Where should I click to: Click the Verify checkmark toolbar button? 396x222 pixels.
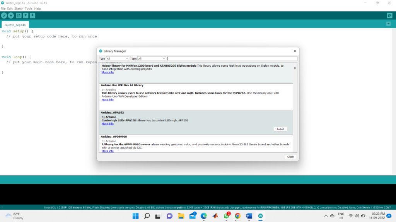[4, 15]
